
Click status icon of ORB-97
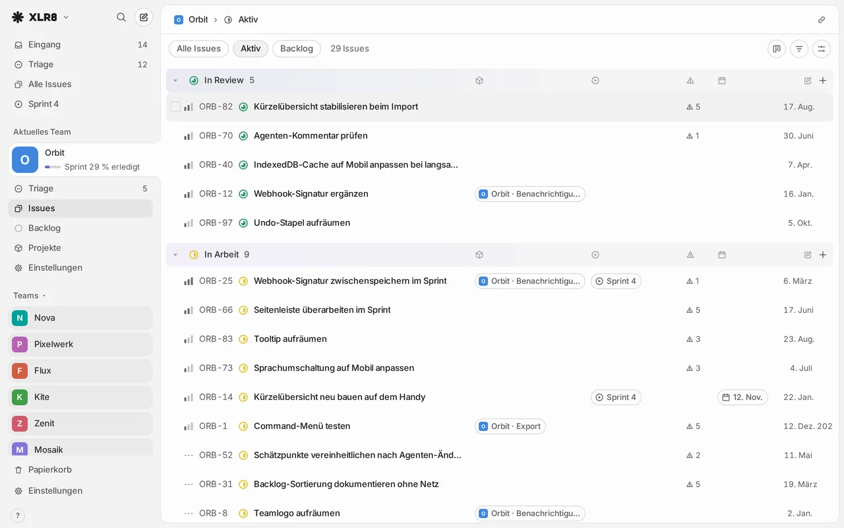click(243, 223)
